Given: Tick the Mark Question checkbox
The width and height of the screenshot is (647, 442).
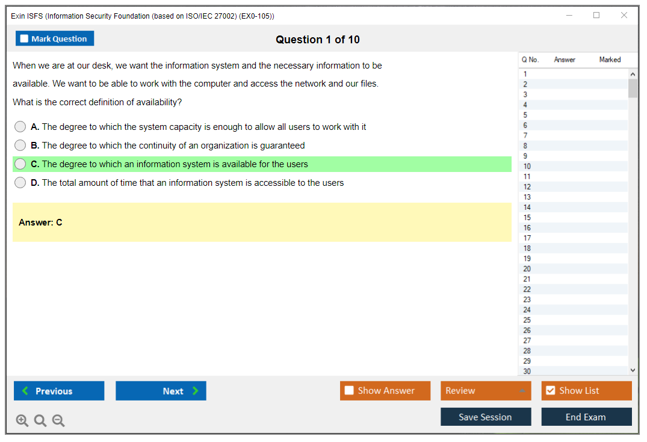Looking at the screenshot, I should (x=25, y=39).
